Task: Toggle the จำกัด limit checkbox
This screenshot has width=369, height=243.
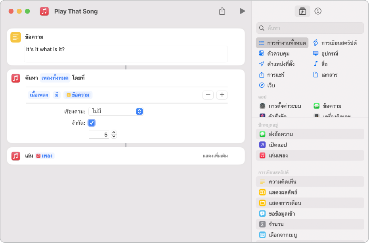Action: pyautogui.click(x=92, y=123)
